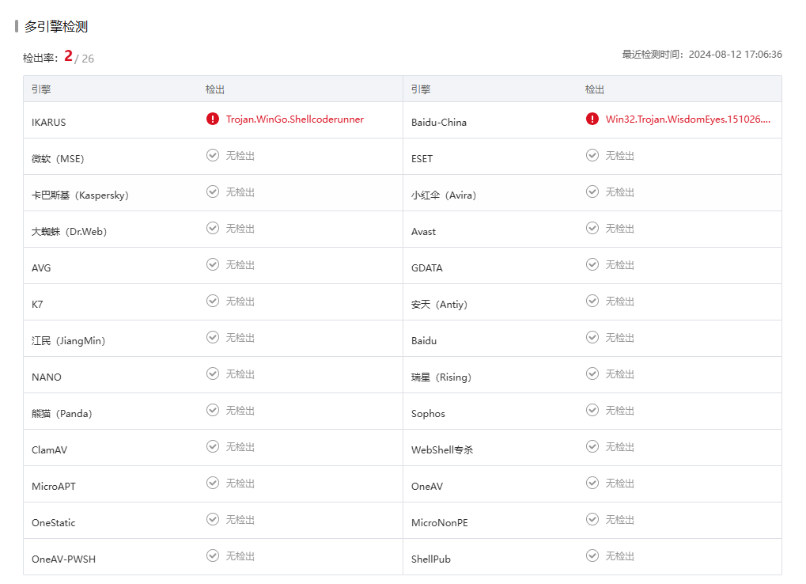Screen dimensions: 806x584
Task: Open the Win32.Trojan.WisdomEyes detection result
Action: tap(687, 119)
